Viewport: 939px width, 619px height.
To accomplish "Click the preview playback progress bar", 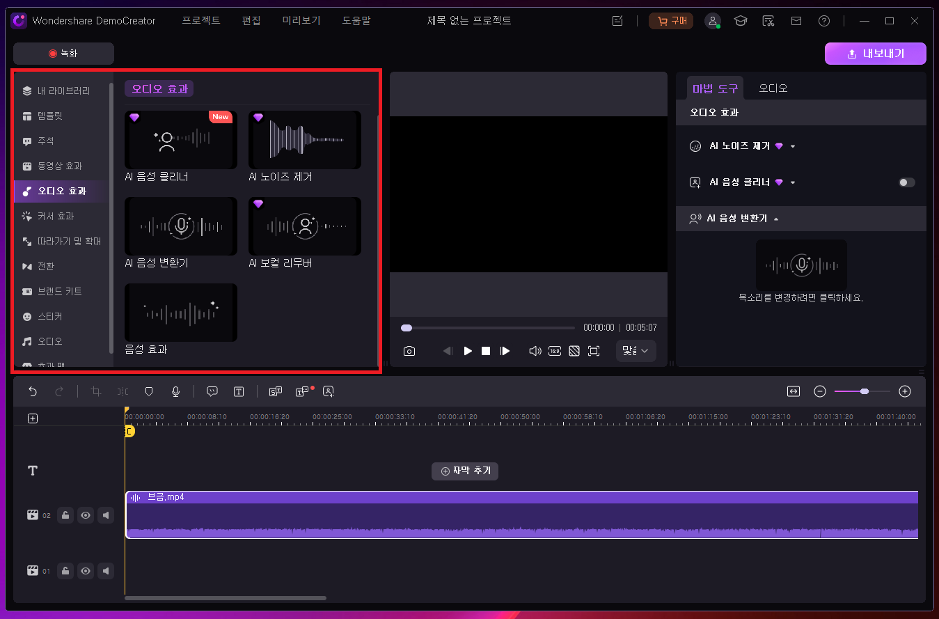I will pyautogui.click(x=488, y=327).
